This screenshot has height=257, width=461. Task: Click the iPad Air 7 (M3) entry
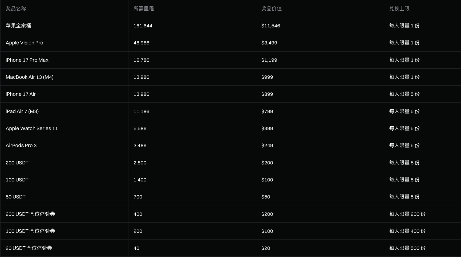[x=22, y=111]
